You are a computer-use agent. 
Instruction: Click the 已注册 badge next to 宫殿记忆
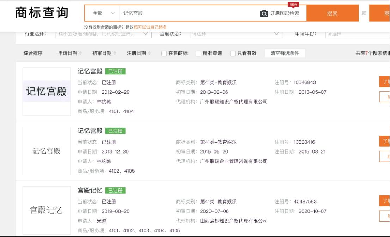pyautogui.click(x=115, y=191)
